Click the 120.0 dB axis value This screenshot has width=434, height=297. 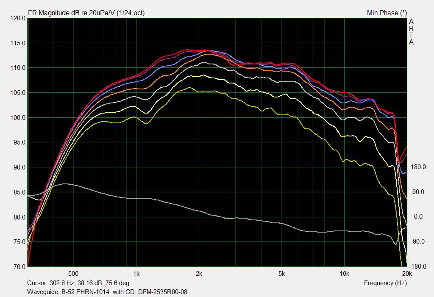18,18
